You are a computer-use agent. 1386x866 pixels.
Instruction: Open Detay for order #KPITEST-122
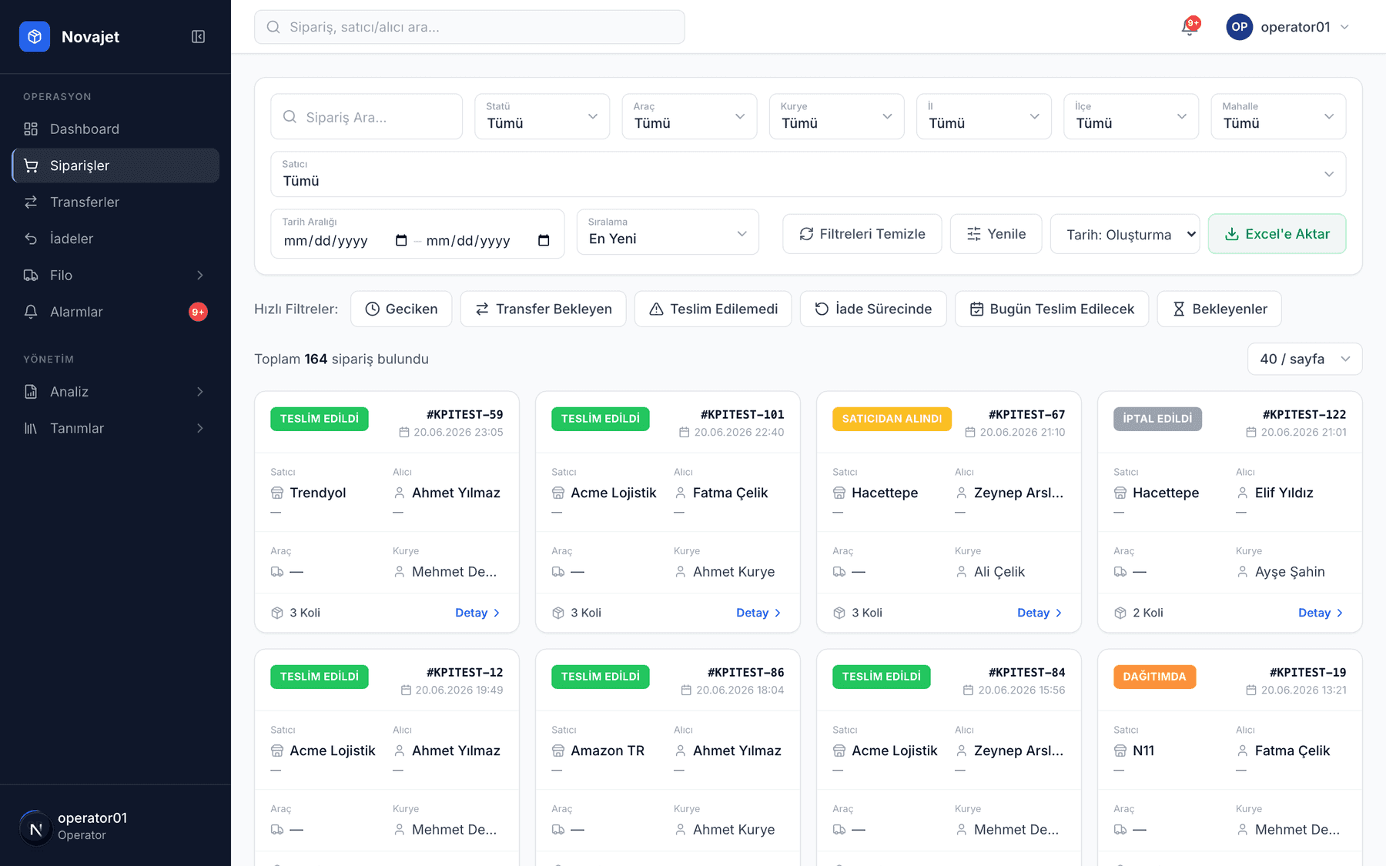(x=1321, y=613)
